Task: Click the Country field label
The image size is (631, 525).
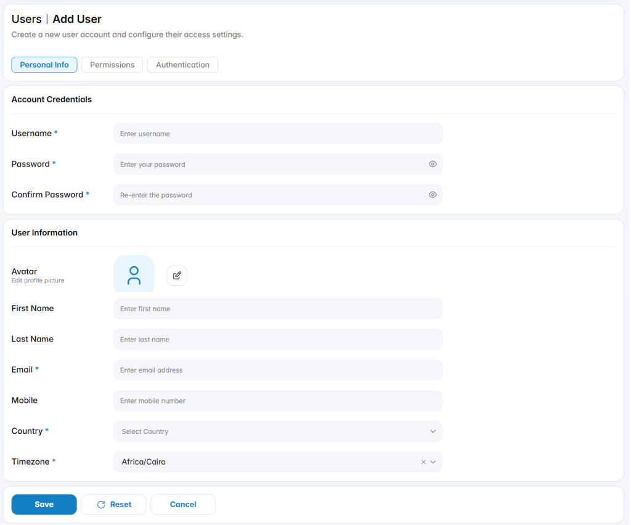Action: (27, 431)
